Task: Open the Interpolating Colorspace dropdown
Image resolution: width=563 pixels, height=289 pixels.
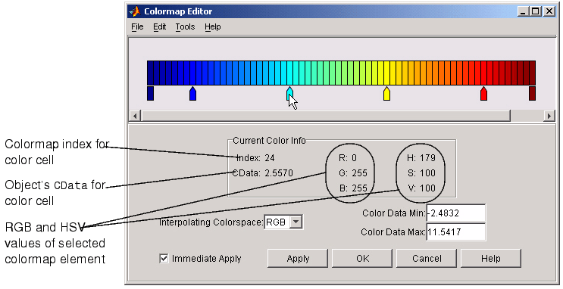Action: point(296,222)
